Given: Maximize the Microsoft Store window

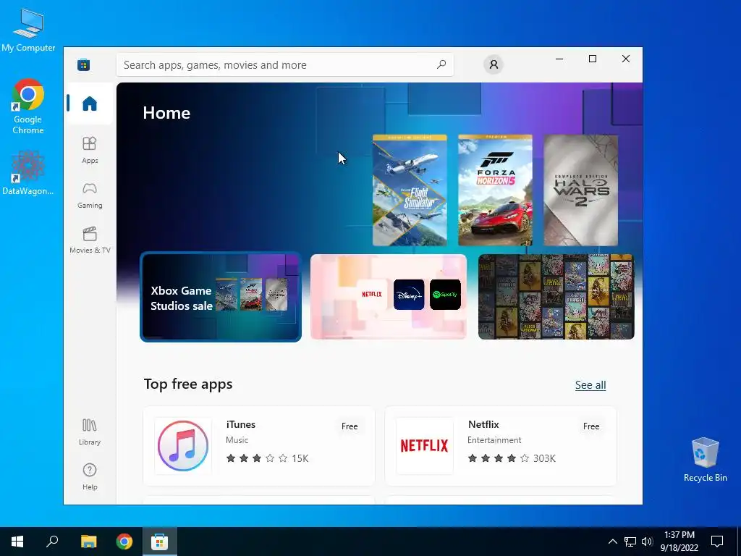Looking at the screenshot, I should 593,59.
